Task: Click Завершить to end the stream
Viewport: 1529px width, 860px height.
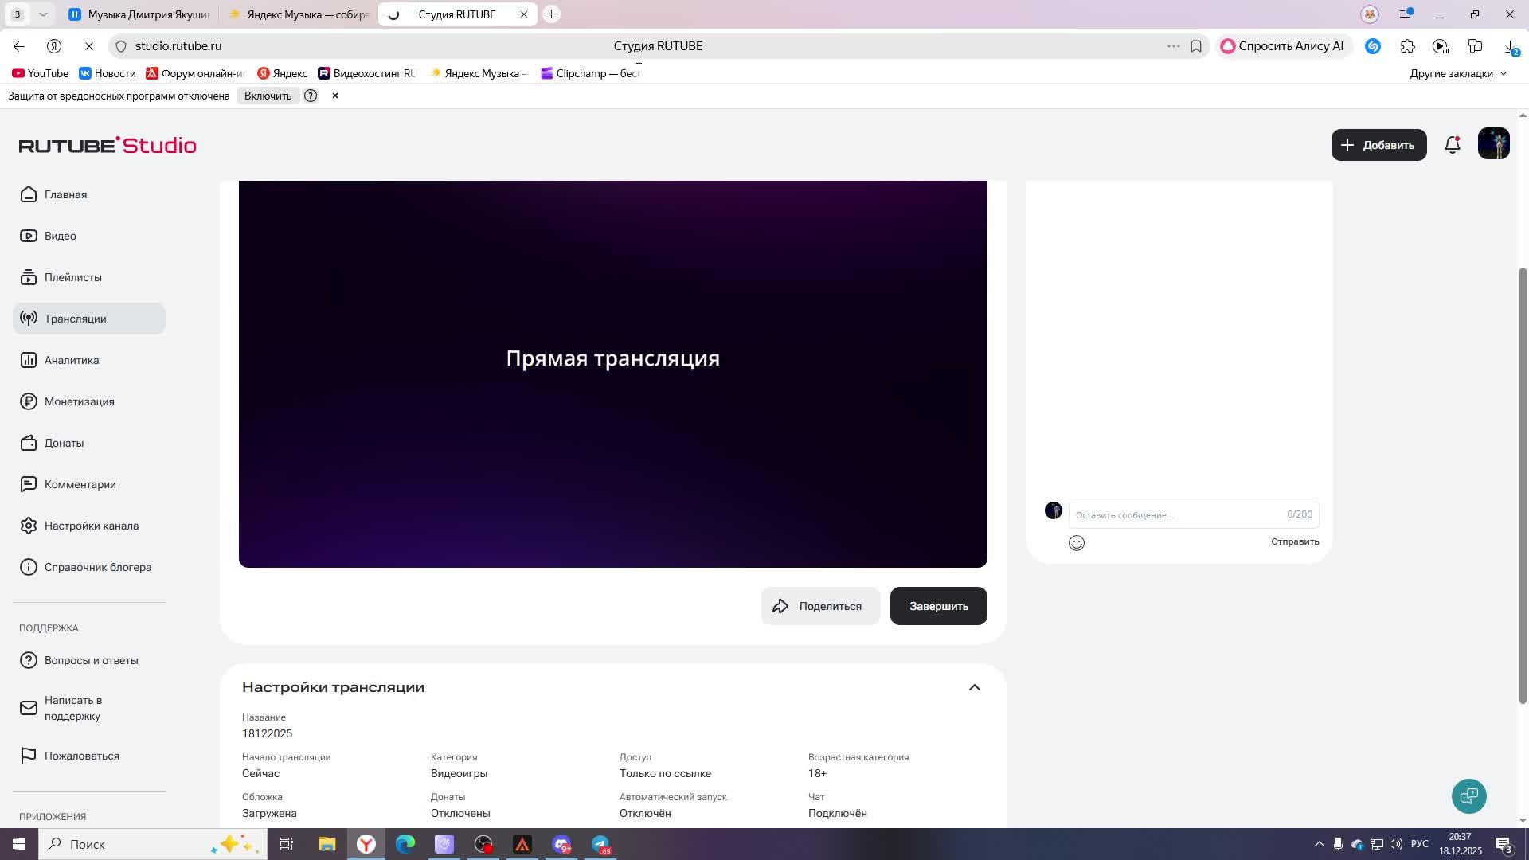Action: (x=937, y=605)
